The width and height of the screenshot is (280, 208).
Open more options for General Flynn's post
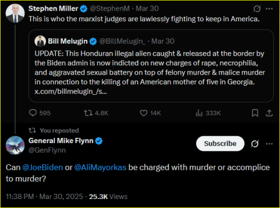(x=269, y=144)
